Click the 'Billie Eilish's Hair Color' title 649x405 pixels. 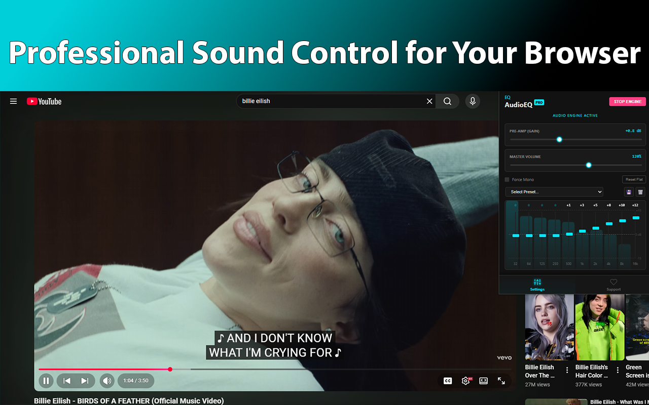point(592,371)
